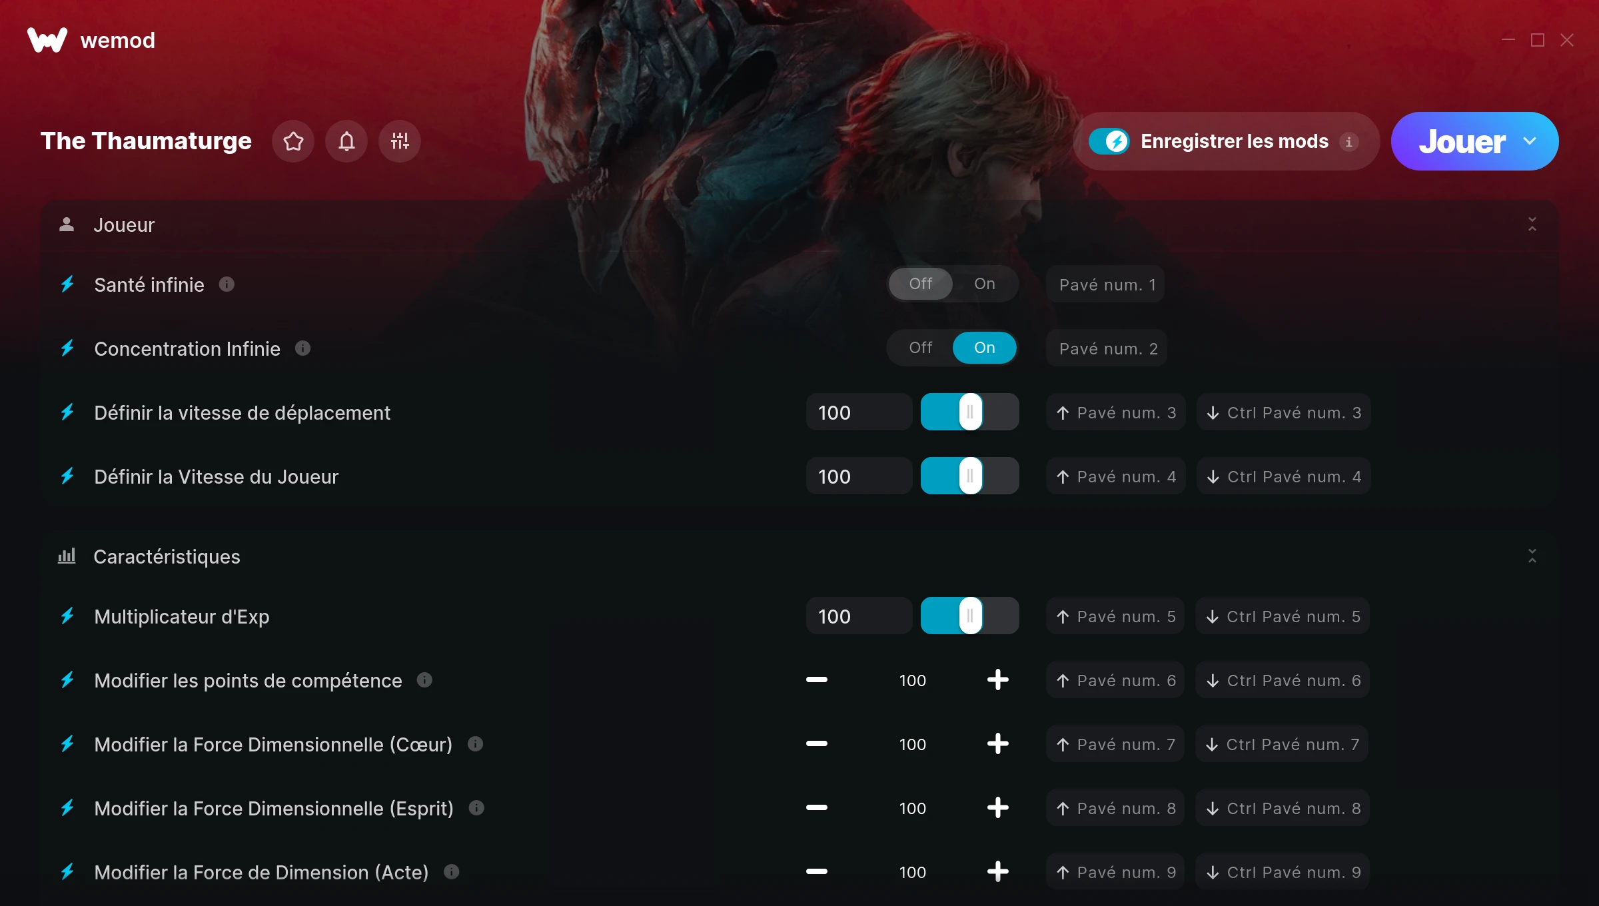
Task: Collapse the Caractéristiques section
Action: 1532,556
